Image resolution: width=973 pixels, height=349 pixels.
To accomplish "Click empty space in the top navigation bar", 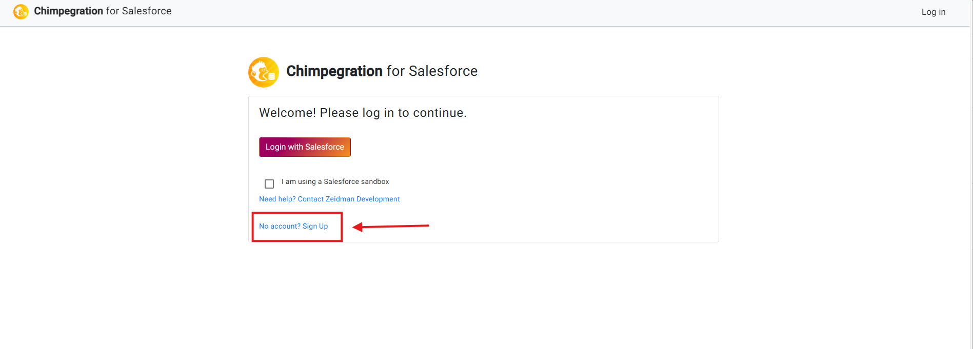I will coord(513,13).
